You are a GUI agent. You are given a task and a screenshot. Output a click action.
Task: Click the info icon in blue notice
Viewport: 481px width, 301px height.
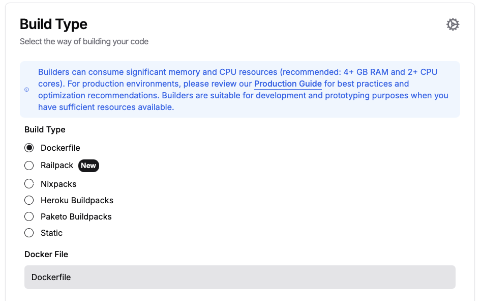point(26,90)
